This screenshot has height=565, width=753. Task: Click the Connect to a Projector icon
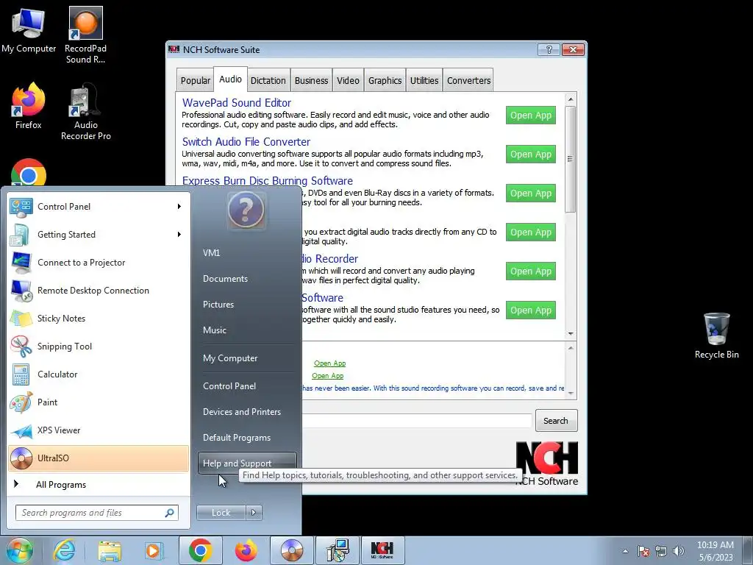point(21,263)
